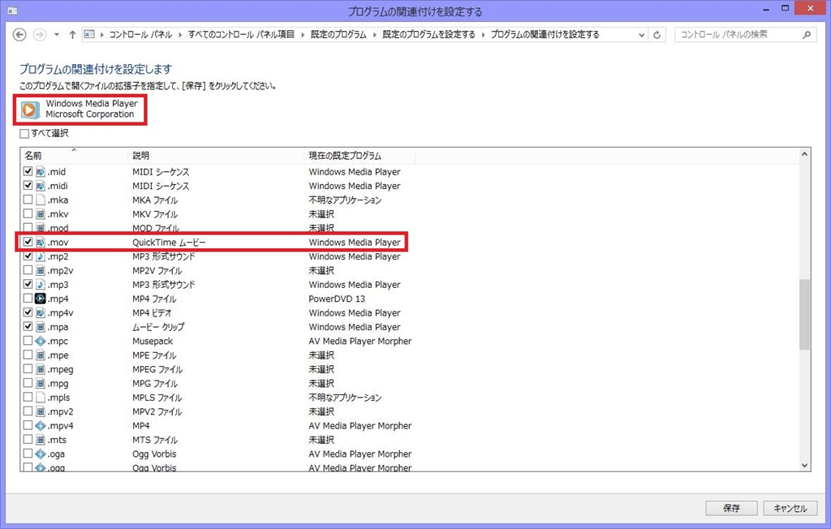This screenshot has width=831, height=529.
Task: Uncheck the .mov extension checkbox
Action: tap(28, 242)
